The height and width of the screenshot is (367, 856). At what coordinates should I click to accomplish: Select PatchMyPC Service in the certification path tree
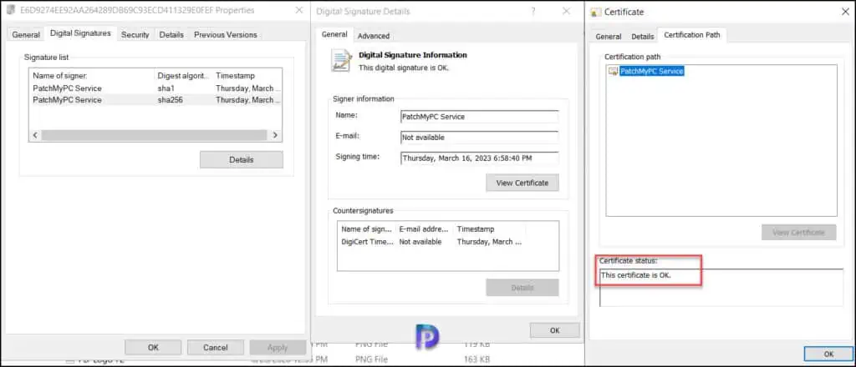pyautogui.click(x=652, y=72)
